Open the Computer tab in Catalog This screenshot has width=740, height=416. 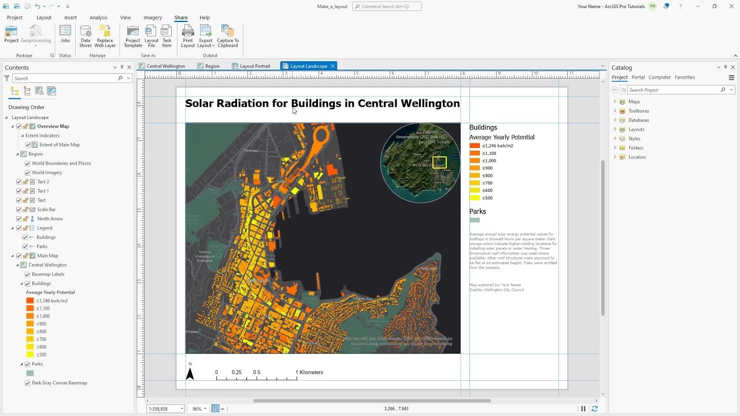(x=660, y=77)
